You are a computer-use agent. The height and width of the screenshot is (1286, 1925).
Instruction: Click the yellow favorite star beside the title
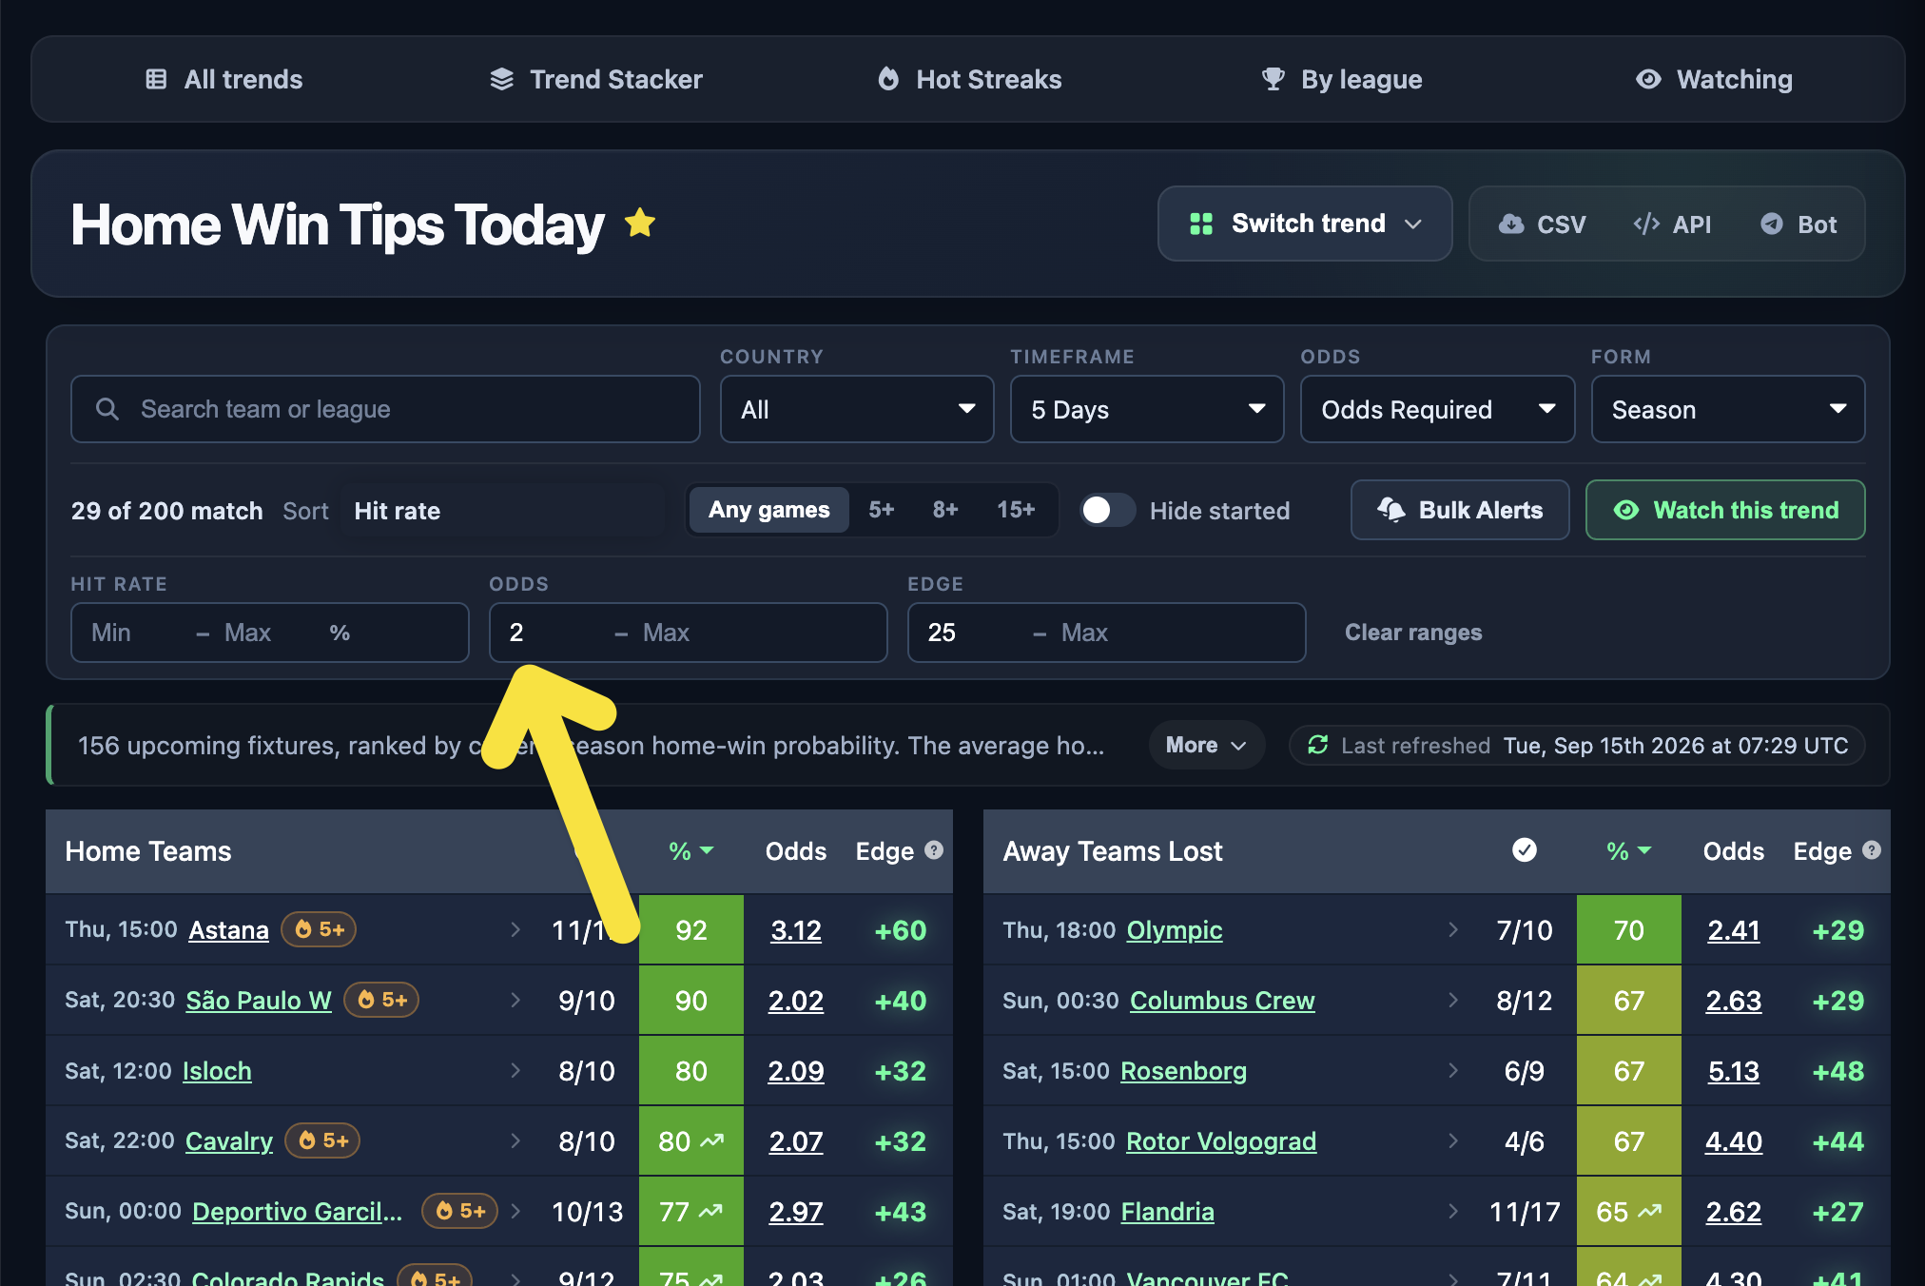coord(640,223)
